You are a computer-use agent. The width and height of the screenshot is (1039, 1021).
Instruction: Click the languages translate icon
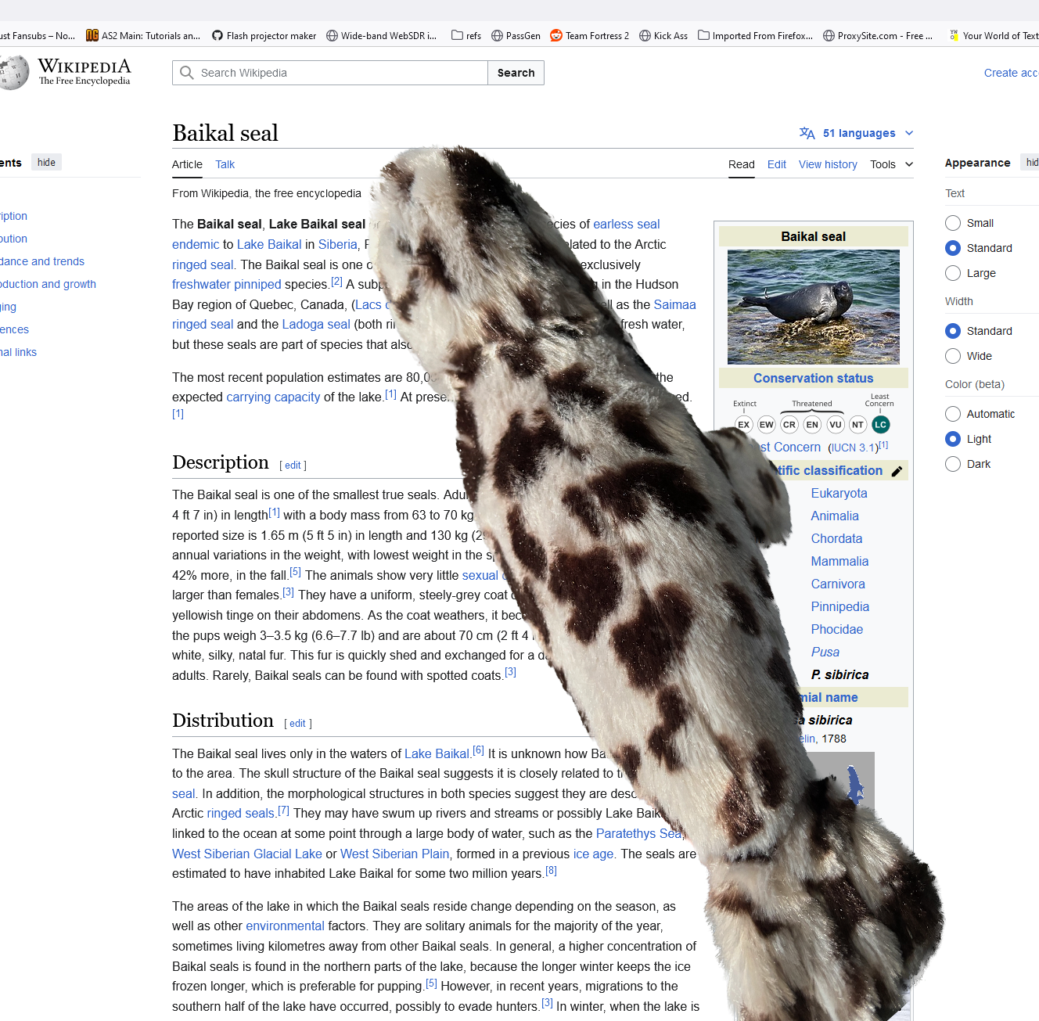807,133
